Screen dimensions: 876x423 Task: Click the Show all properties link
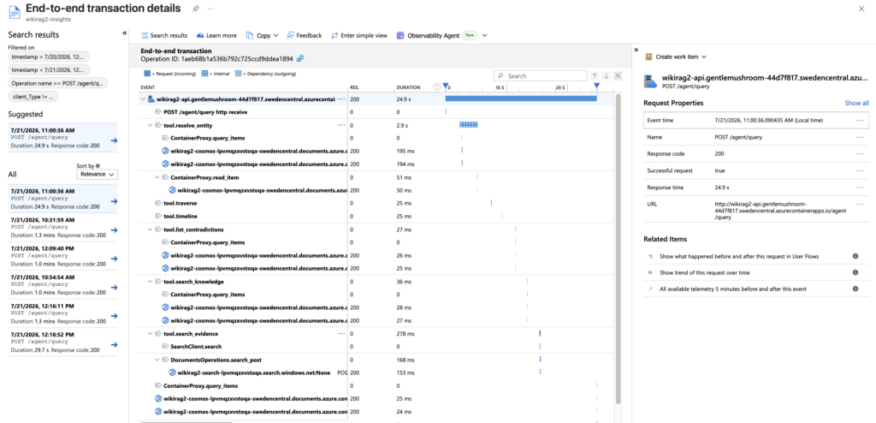[856, 103]
